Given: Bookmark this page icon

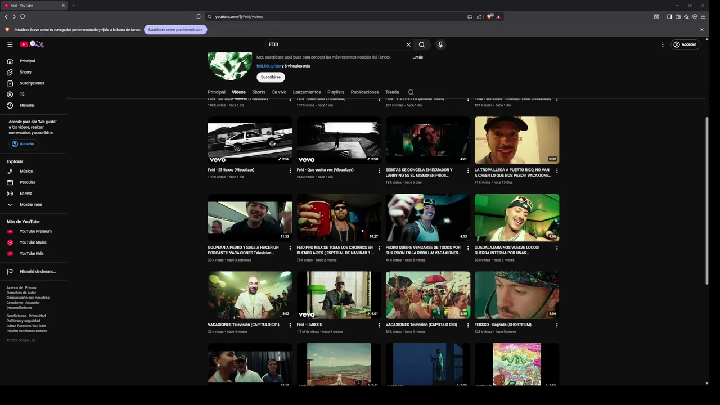Looking at the screenshot, I should [x=198, y=17].
